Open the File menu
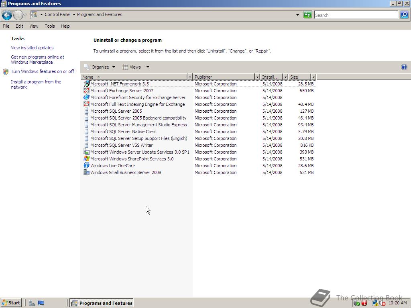 coord(6,26)
